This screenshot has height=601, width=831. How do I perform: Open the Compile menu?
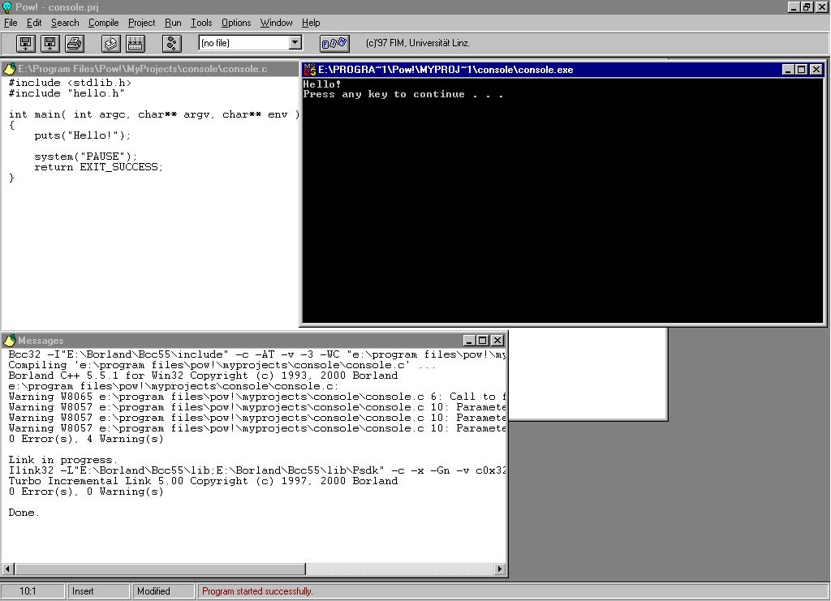[x=103, y=23]
